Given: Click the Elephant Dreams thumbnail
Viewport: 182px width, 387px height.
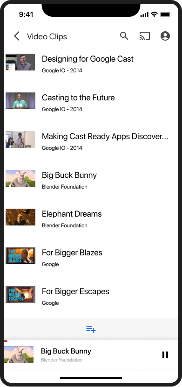Looking at the screenshot, I should pos(20,217).
